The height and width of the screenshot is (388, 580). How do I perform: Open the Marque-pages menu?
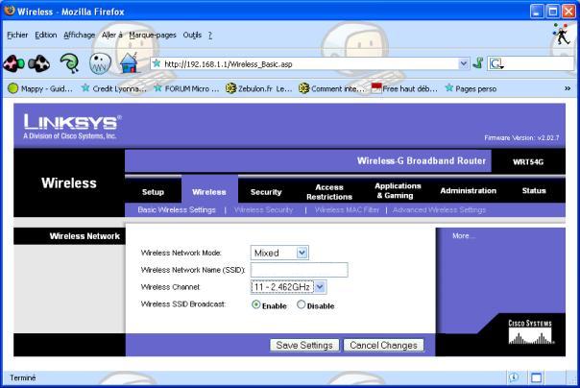(153, 35)
